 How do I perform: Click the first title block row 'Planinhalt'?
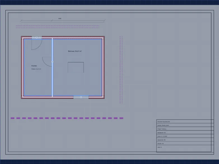coord(185,121)
